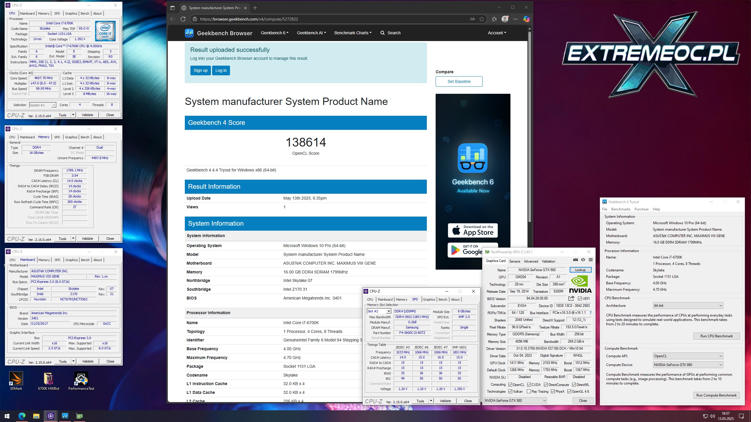Open the GPU-Z card selector dropdown
The width and height of the screenshot is (751, 422).
coord(515,400)
